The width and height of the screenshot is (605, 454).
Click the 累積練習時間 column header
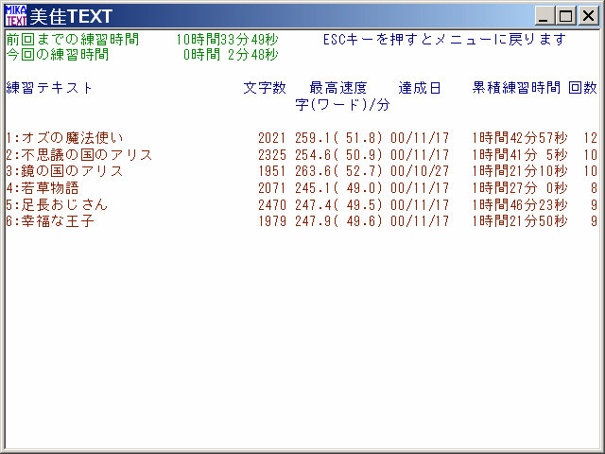[x=515, y=88]
